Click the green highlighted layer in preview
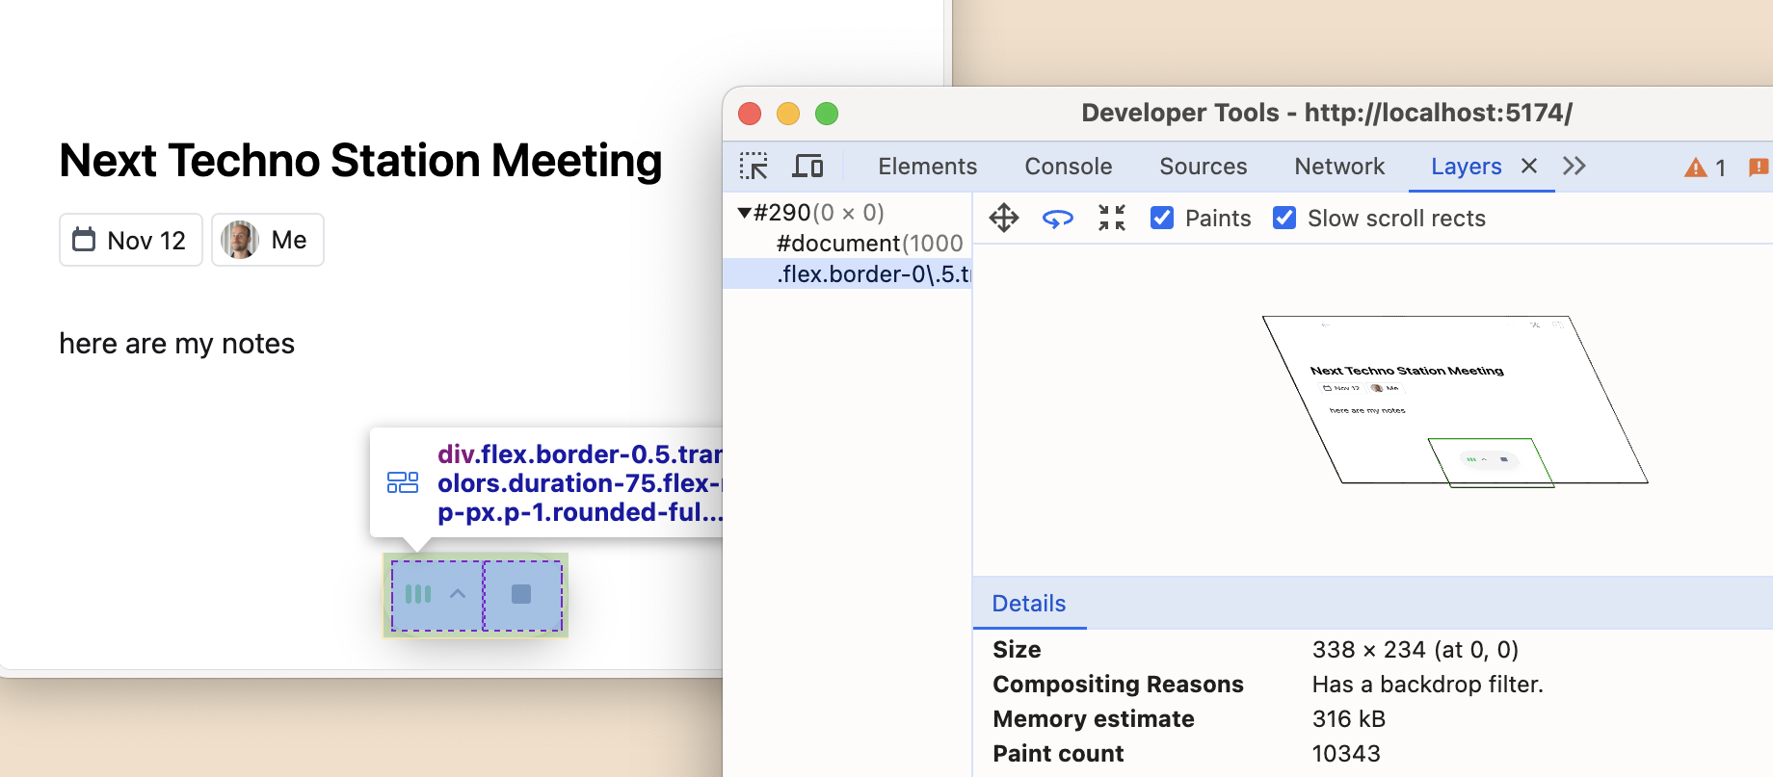The height and width of the screenshot is (777, 1773). click(1491, 462)
